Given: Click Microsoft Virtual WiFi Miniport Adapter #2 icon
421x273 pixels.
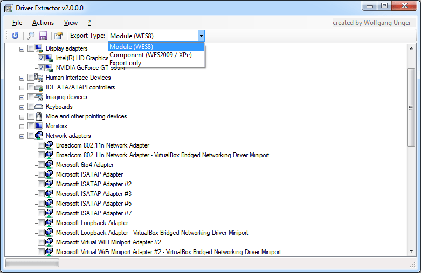Looking at the screenshot, I should 49,242.
